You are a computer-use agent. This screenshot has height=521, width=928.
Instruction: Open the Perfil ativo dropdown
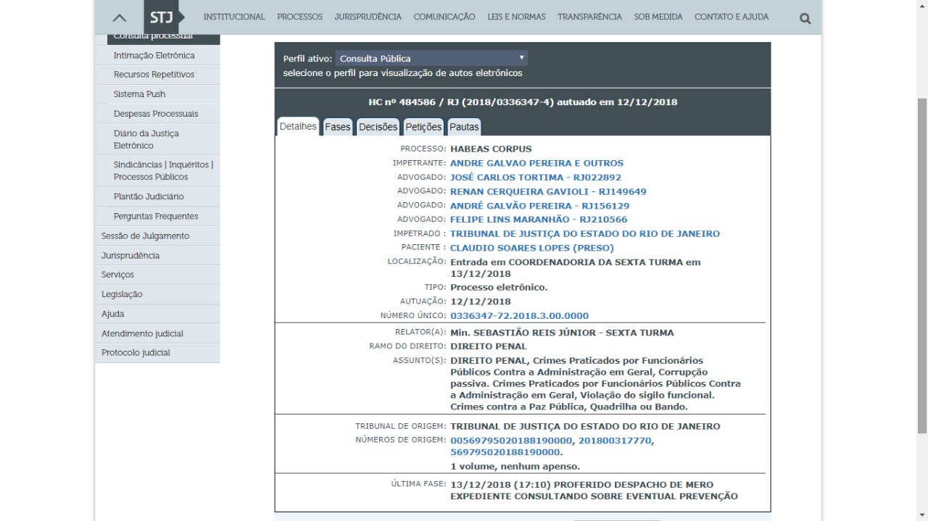coord(431,59)
